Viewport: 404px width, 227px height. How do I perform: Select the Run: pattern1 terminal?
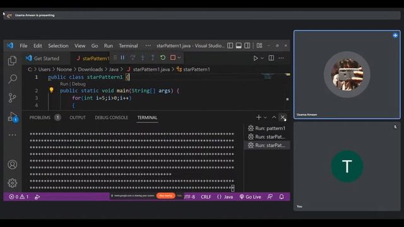(266, 128)
